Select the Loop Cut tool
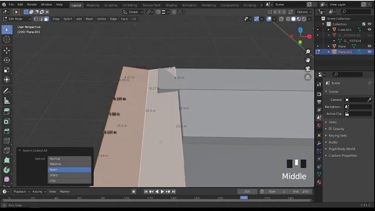The width and height of the screenshot is (375, 211). click(6, 141)
